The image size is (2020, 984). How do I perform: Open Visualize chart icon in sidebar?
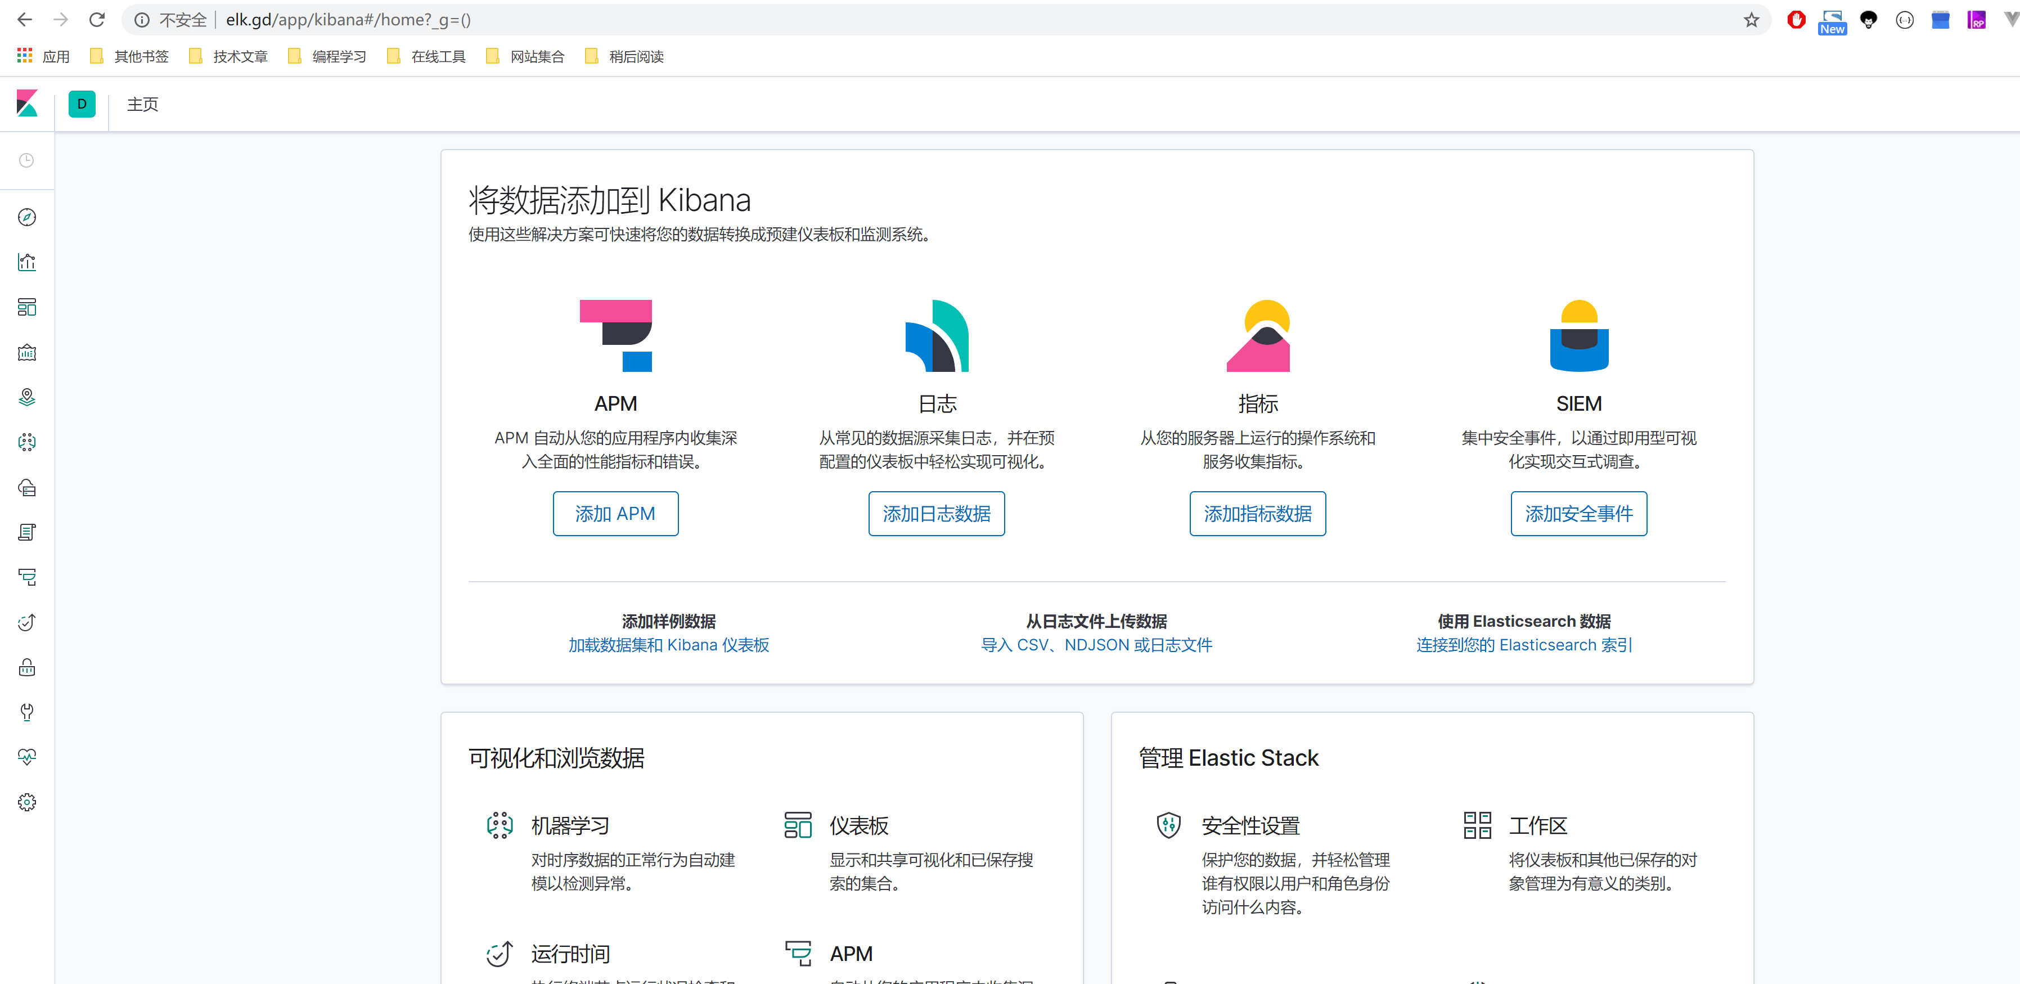tap(26, 262)
